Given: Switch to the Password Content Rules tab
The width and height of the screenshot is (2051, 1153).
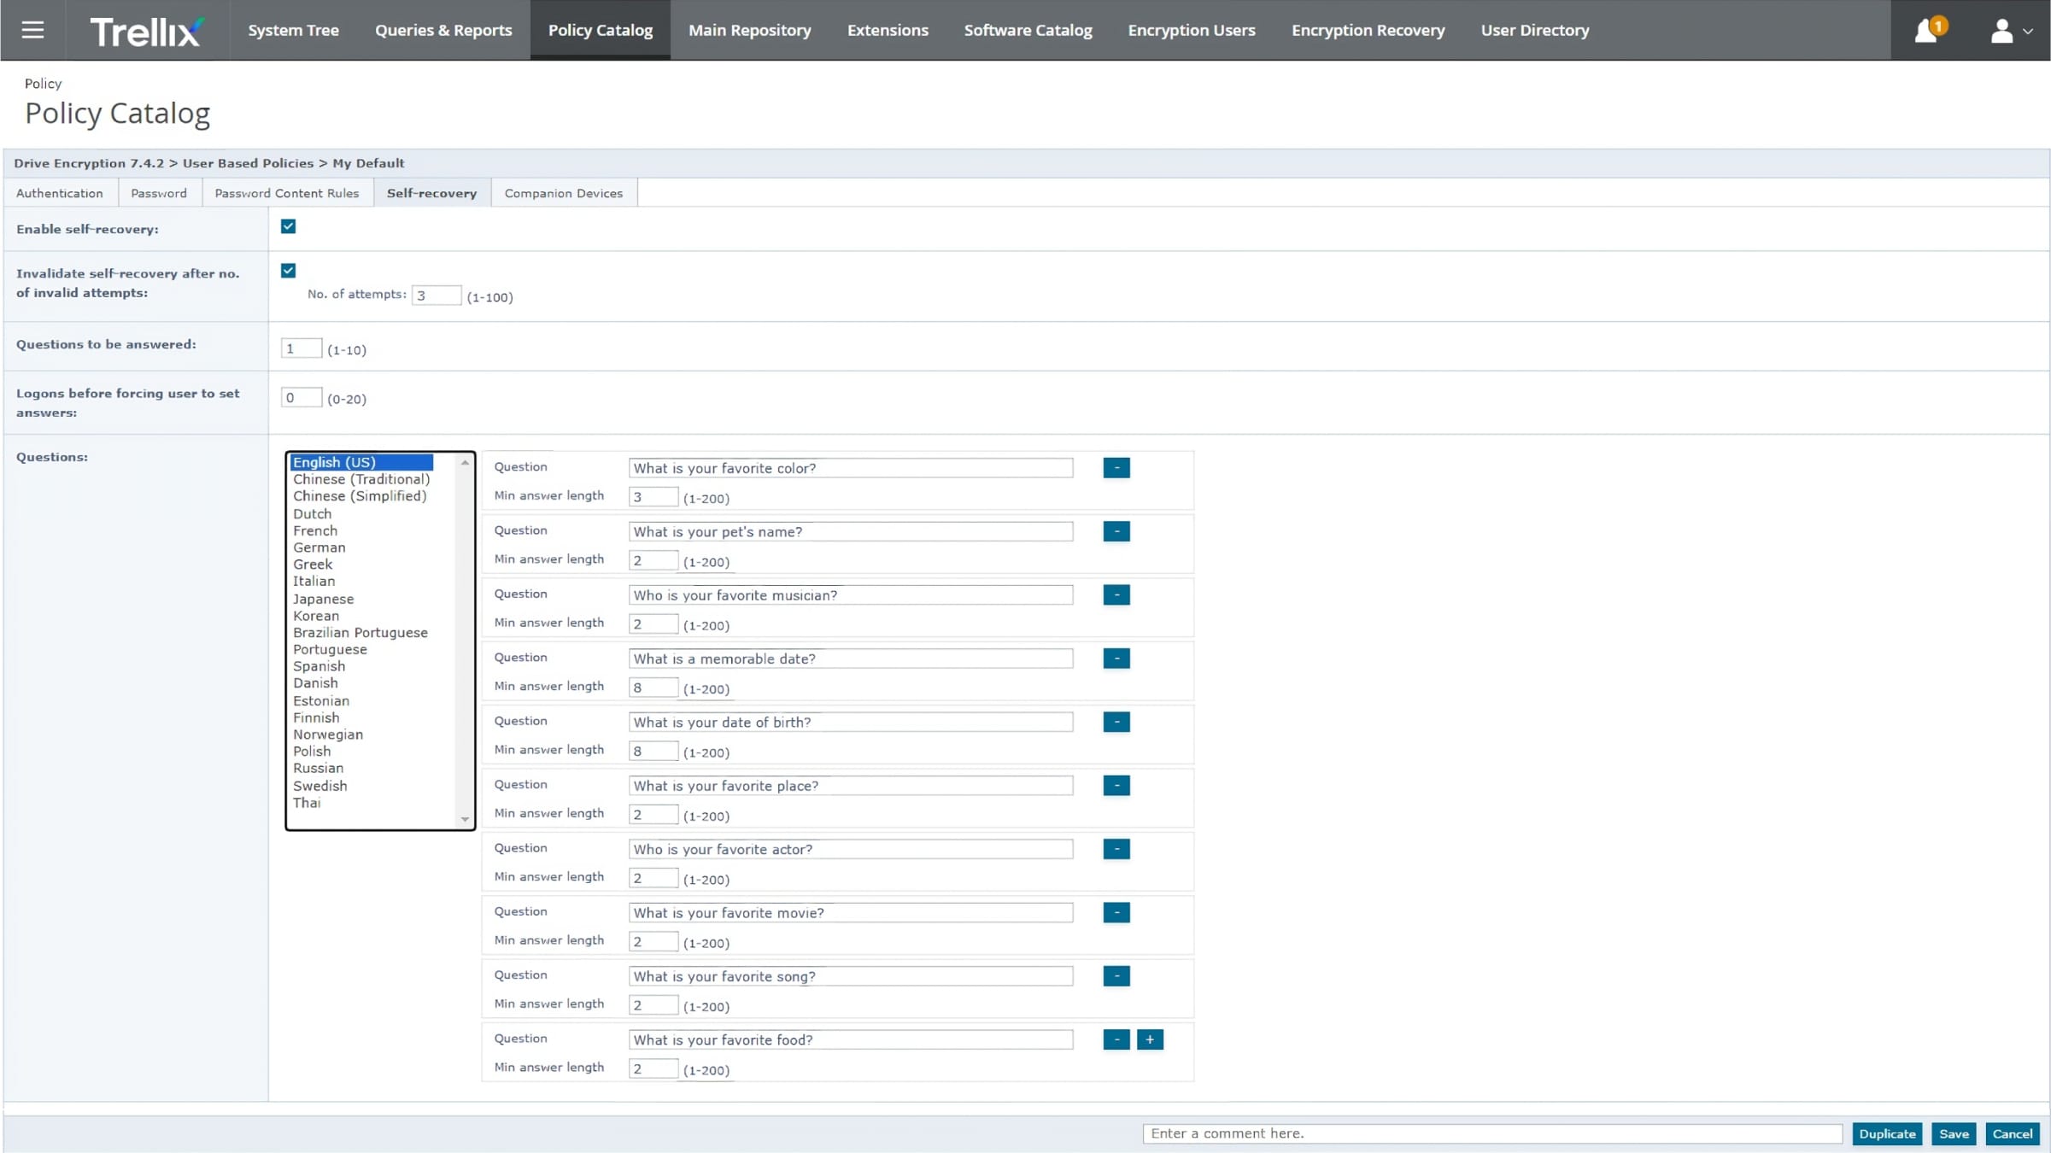Looking at the screenshot, I should [x=287, y=193].
